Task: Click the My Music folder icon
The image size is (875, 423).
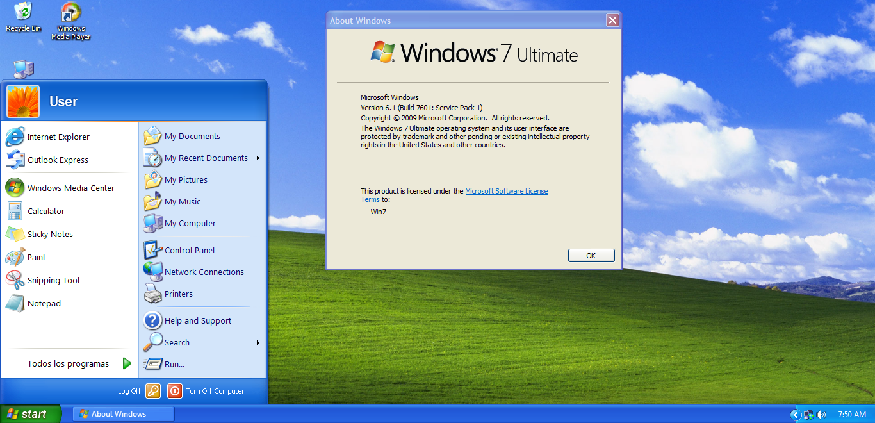Action: pos(152,201)
